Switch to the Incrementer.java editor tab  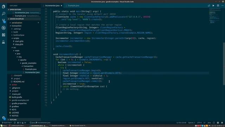click(52, 6)
